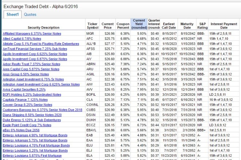This screenshot has height=160, width=241.
Task: Open Arbor Realty Trust 7.375% Senior Notes
Action: tap(31, 64)
